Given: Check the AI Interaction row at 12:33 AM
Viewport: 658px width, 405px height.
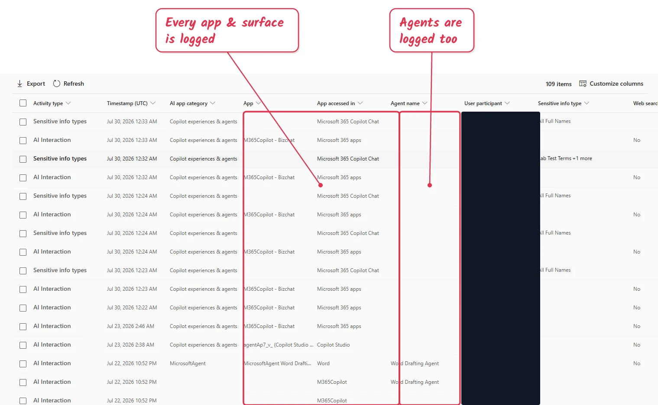Looking at the screenshot, I should (23, 141).
